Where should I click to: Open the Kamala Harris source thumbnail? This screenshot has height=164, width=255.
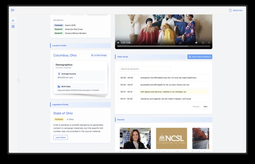135,139
